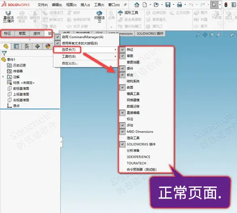Open the 视图(V) menu
This screenshot has height=213, width=237.
(71, 5)
